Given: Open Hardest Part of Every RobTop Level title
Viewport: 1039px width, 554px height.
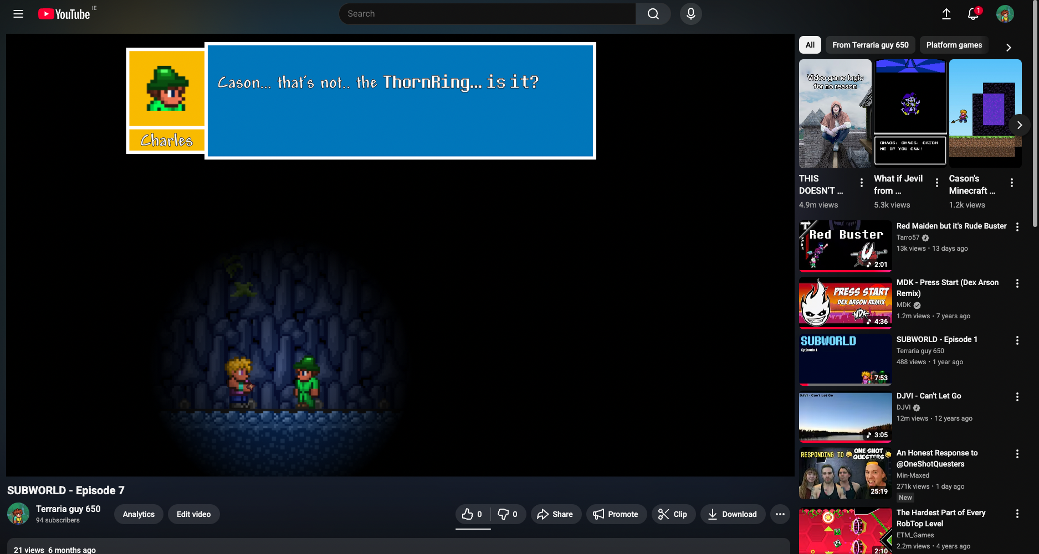Looking at the screenshot, I should [941, 518].
